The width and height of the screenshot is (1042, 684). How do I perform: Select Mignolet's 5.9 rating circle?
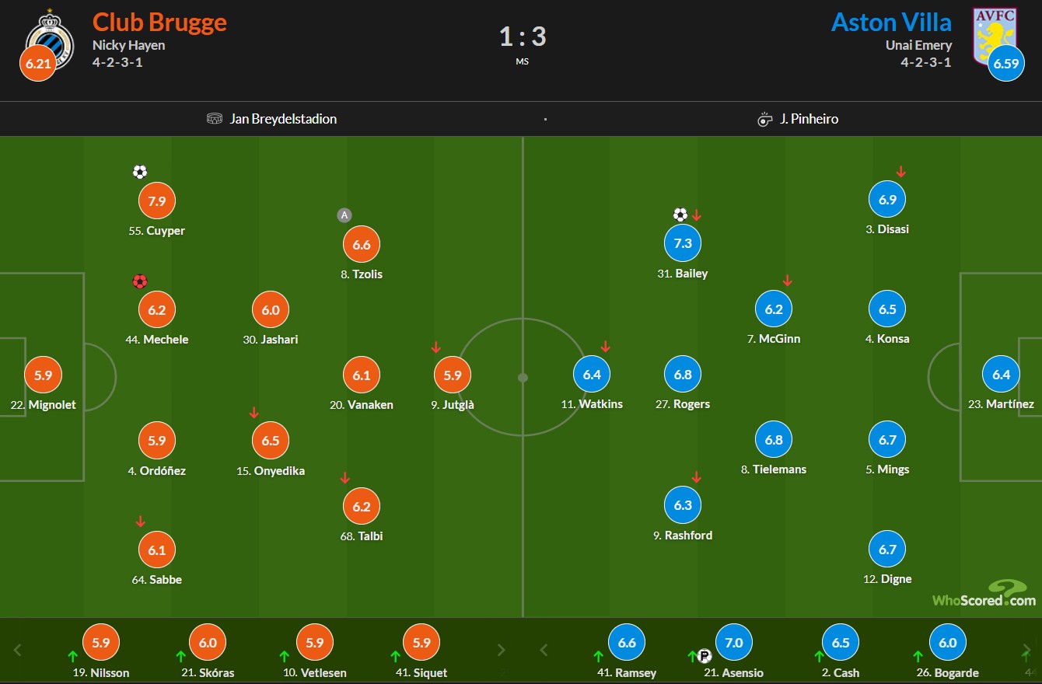click(x=44, y=375)
